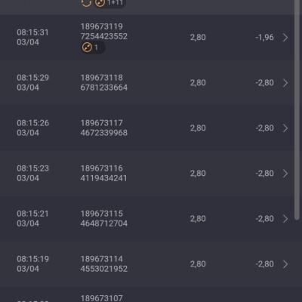Click the orange icon in the 1+11 badge
Image resolution: width=302 pixels, height=302 pixels.
click(100, 3)
